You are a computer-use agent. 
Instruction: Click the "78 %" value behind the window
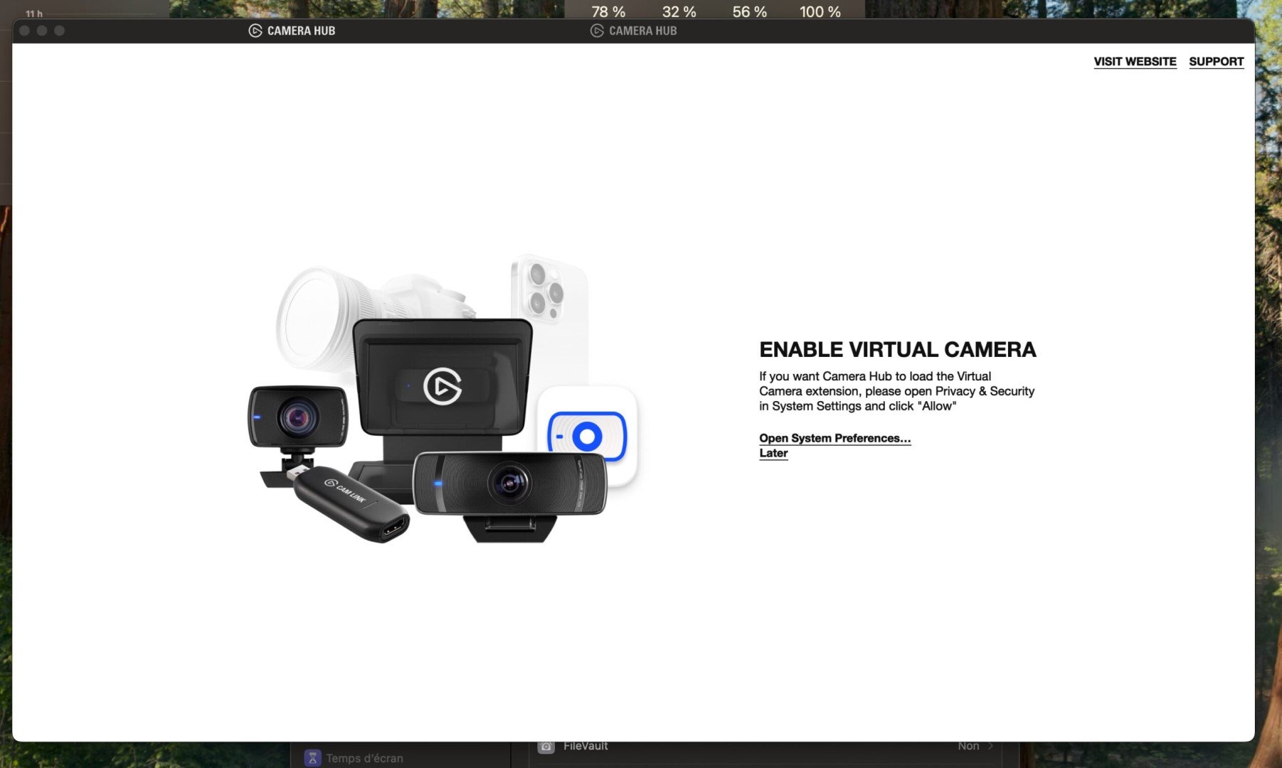(x=608, y=11)
